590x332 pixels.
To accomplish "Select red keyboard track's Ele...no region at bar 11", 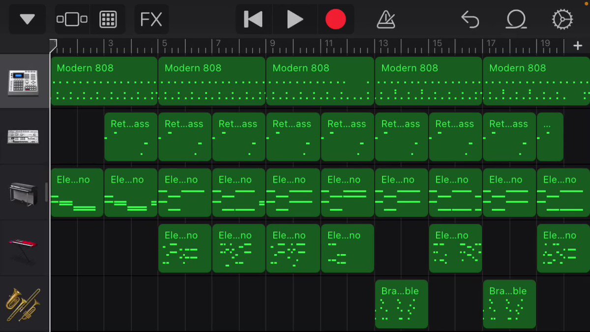I will 348,248.
